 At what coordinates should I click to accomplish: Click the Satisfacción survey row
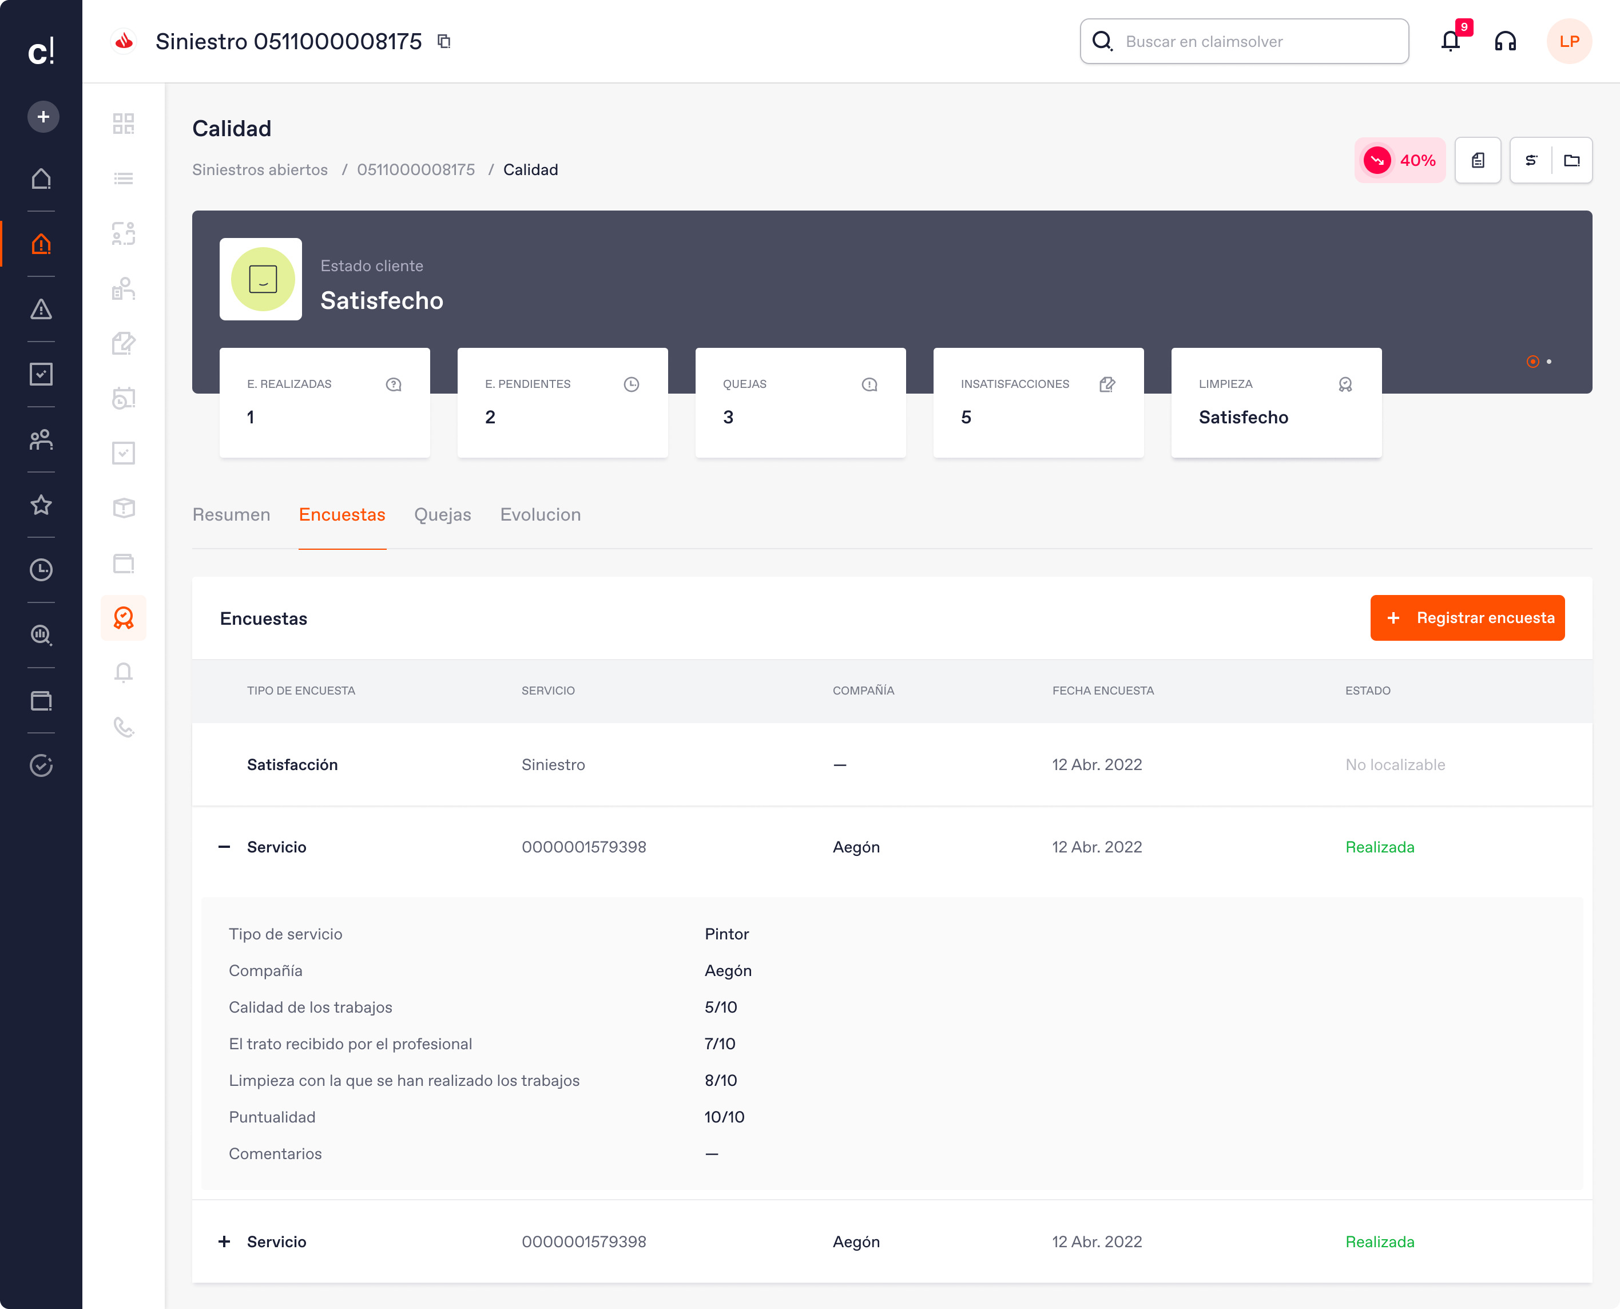[892, 764]
